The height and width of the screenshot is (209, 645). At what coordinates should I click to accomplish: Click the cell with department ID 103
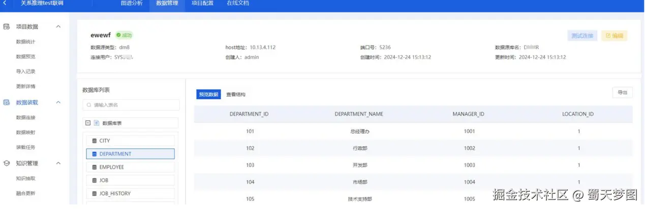[x=250, y=165]
